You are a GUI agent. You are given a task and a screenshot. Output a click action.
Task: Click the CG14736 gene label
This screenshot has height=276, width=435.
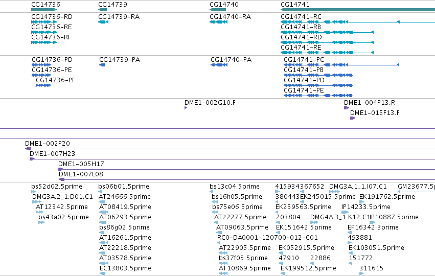pyautogui.click(x=45, y=5)
